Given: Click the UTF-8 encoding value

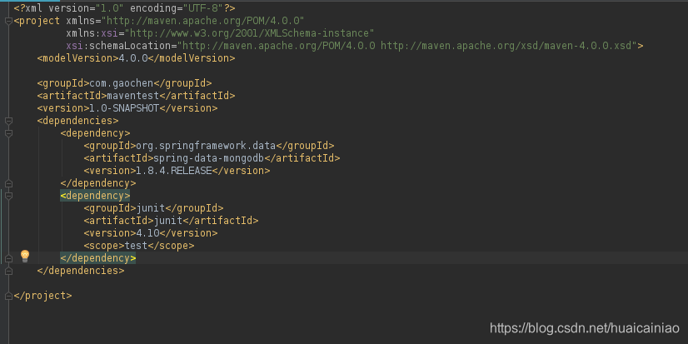Looking at the screenshot, I should pyautogui.click(x=203, y=8).
